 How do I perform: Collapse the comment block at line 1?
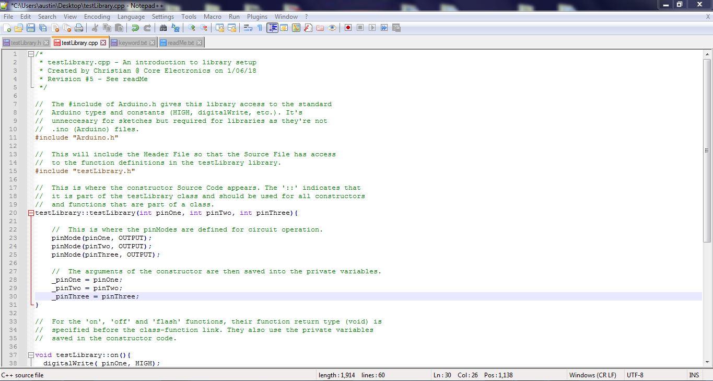pos(30,53)
